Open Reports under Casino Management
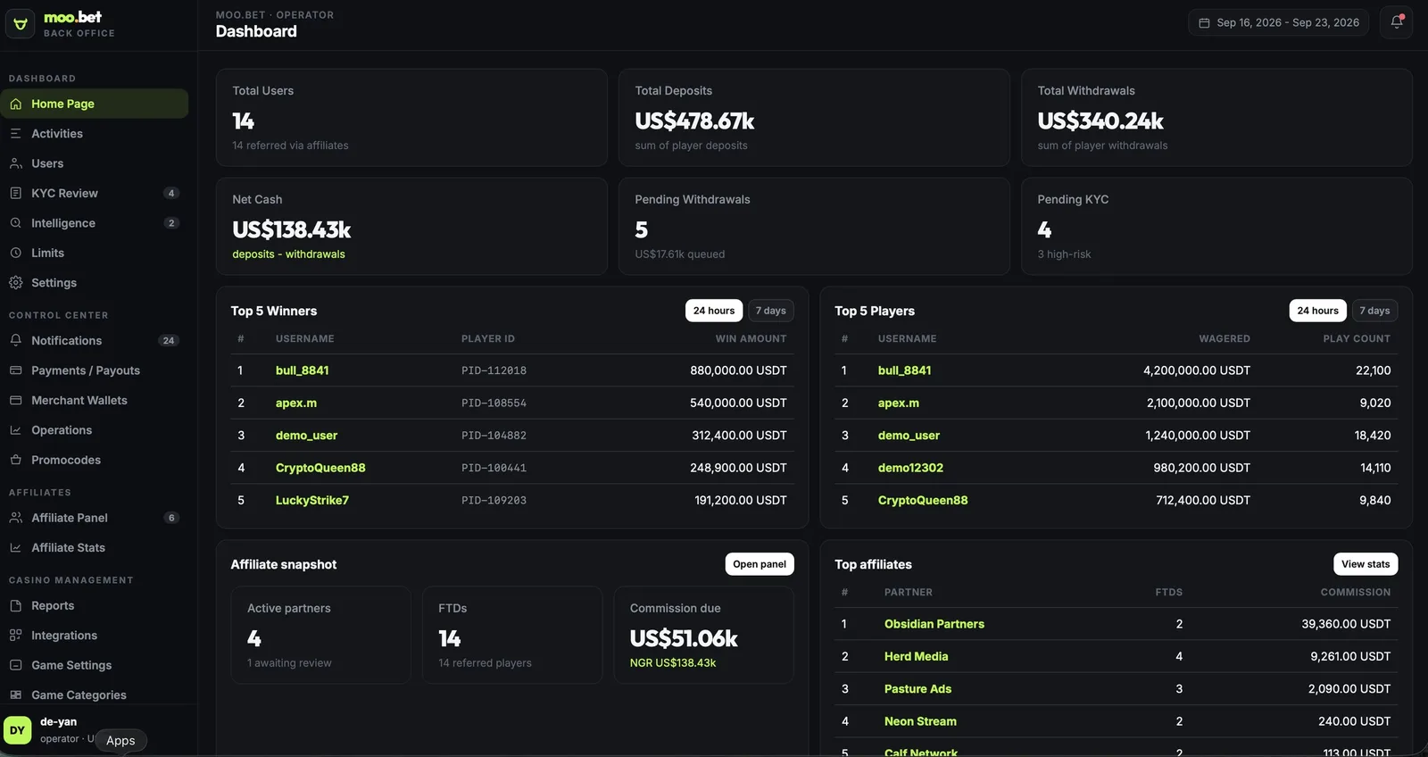Image resolution: width=1428 pixels, height=757 pixels. pos(95,605)
